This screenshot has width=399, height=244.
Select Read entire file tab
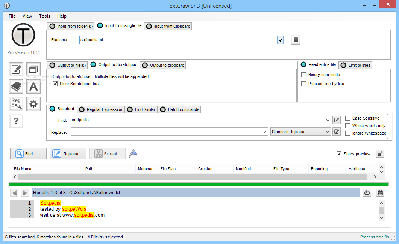pos(318,65)
